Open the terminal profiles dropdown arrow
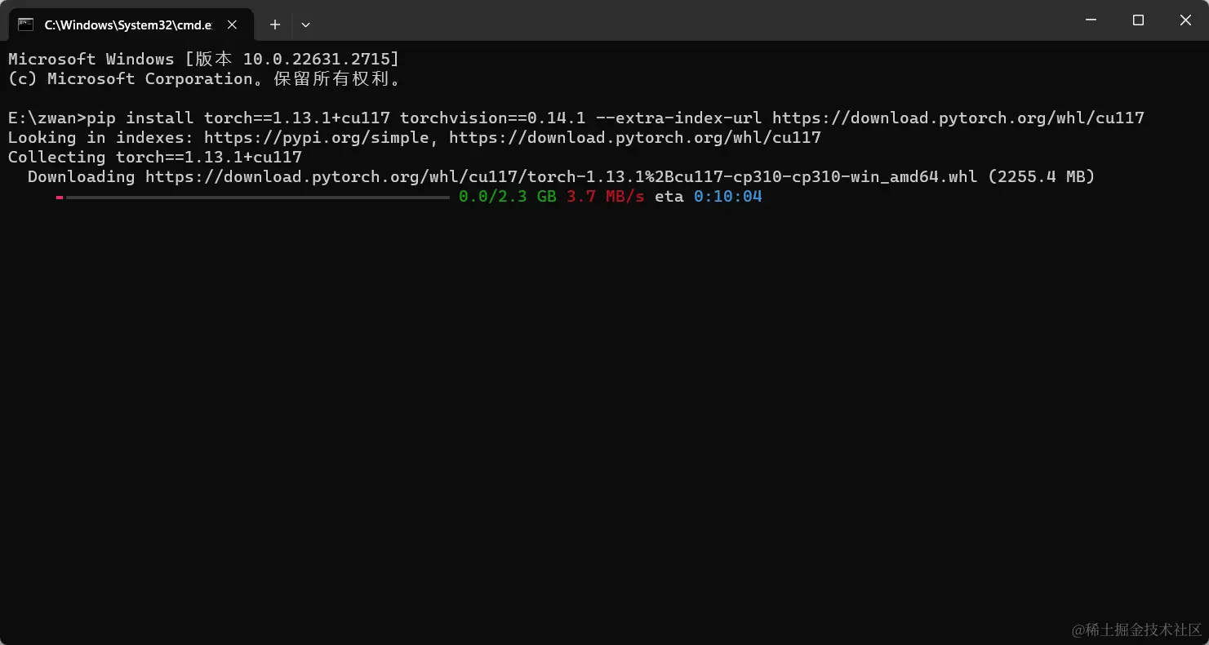The image size is (1209, 645). click(x=305, y=24)
